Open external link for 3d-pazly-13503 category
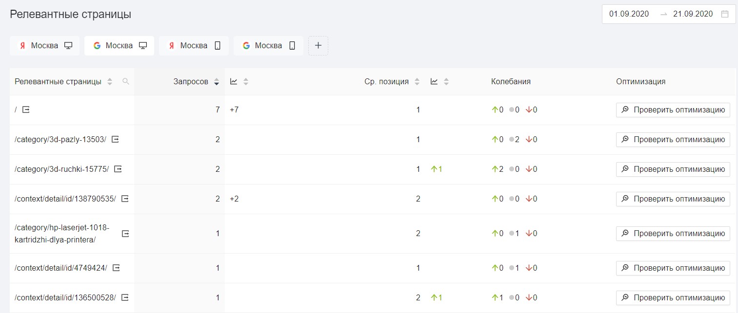The height and width of the screenshot is (313, 738). click(115, 140)
